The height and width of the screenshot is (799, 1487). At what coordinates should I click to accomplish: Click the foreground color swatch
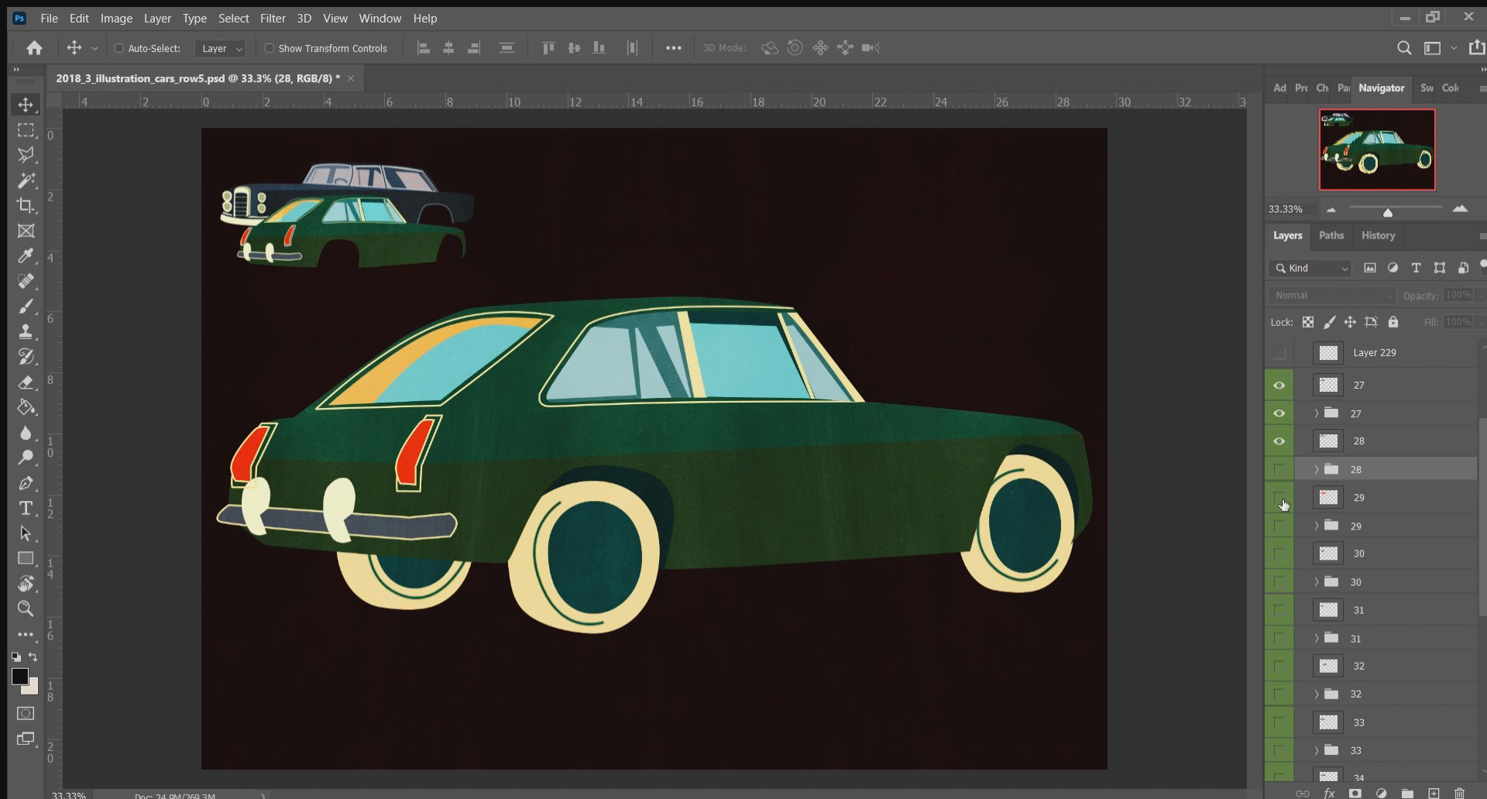[20, 677]
